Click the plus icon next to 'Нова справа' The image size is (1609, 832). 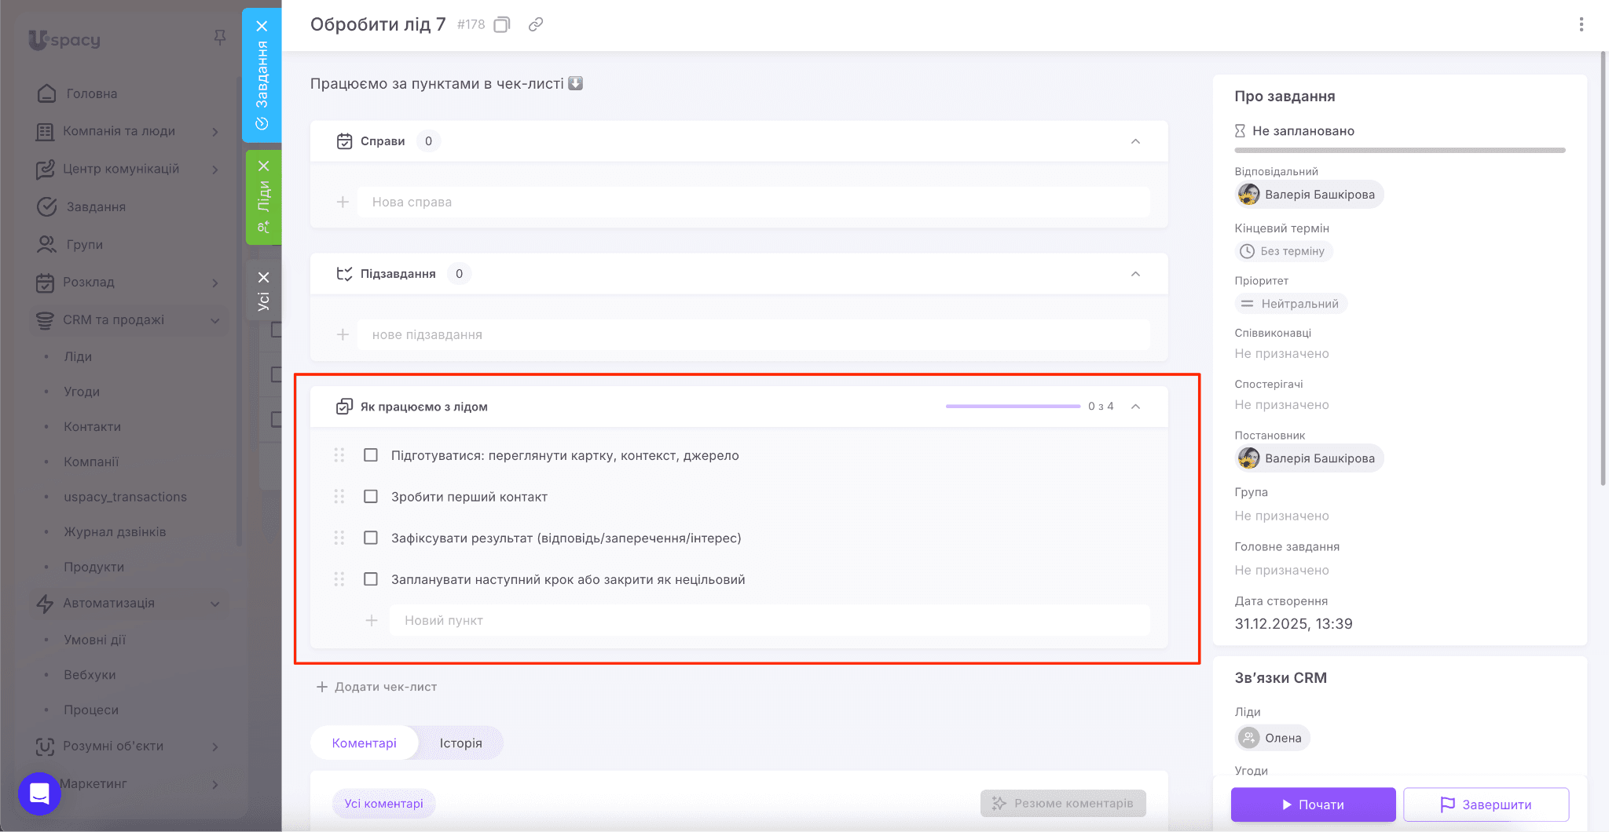tap(343, 203)
